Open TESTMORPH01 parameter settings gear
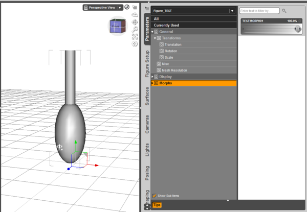The image size is (307, 212). point(300,21)
